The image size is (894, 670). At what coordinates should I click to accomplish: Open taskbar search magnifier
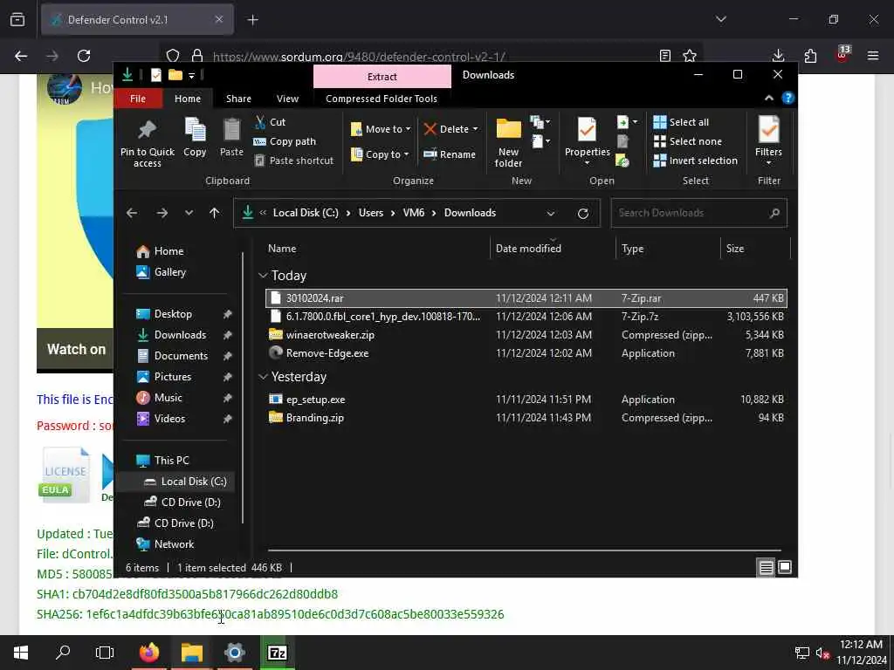(x=63, y=653)
